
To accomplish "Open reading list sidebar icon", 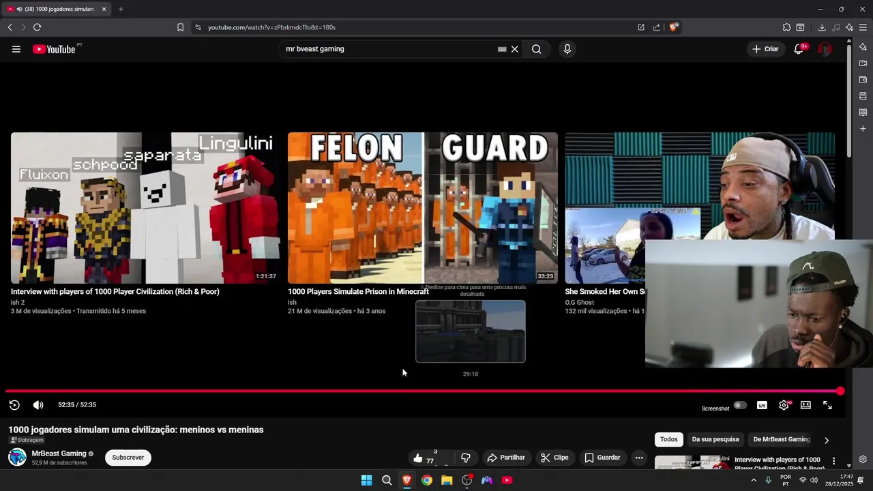I will [863, 113].
